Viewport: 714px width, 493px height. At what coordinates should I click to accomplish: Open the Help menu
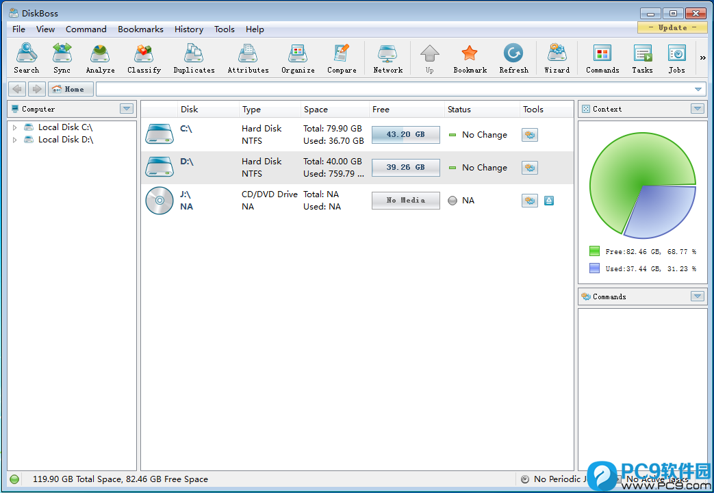point(255,29)
